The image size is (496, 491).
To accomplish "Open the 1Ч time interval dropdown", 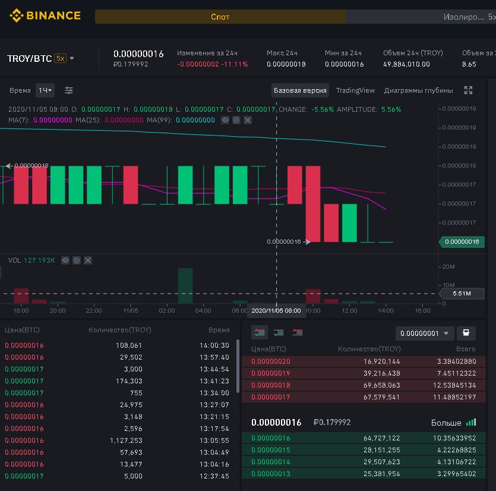I will click(x=45, y=90).
